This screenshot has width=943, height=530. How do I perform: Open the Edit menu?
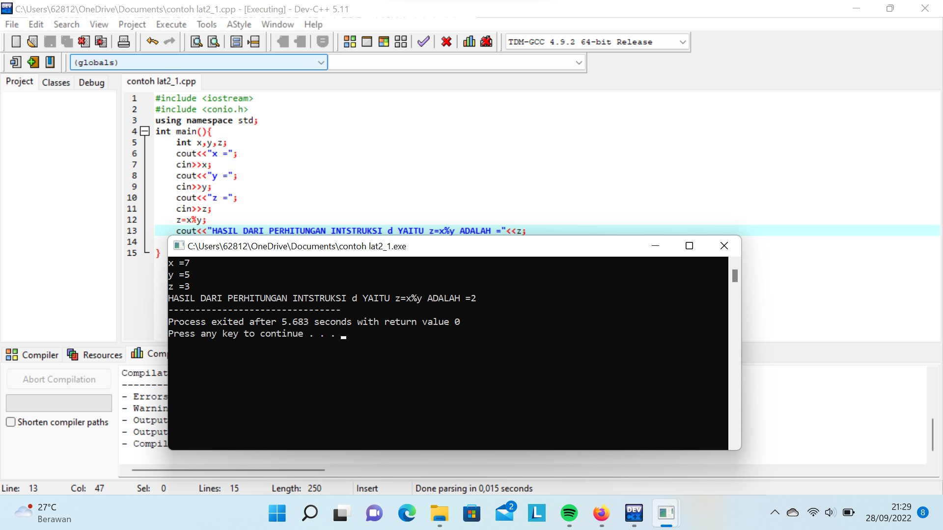tap(36, 24)
